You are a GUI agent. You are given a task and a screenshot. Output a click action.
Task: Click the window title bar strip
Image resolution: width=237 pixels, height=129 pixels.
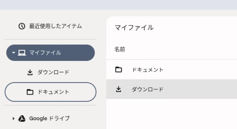pyautogui.click(x=118, y=5)
